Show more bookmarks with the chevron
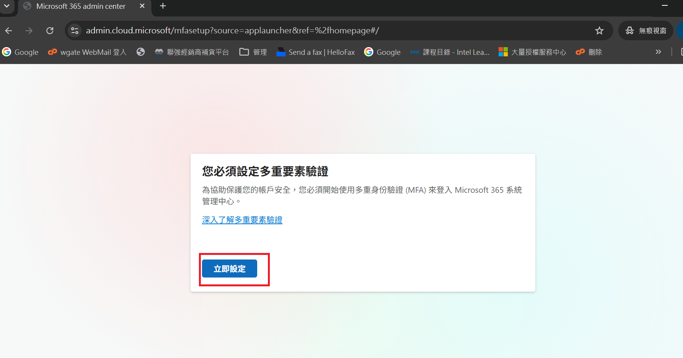The width and height of the screenshot is (683, 358). [658, 52]
